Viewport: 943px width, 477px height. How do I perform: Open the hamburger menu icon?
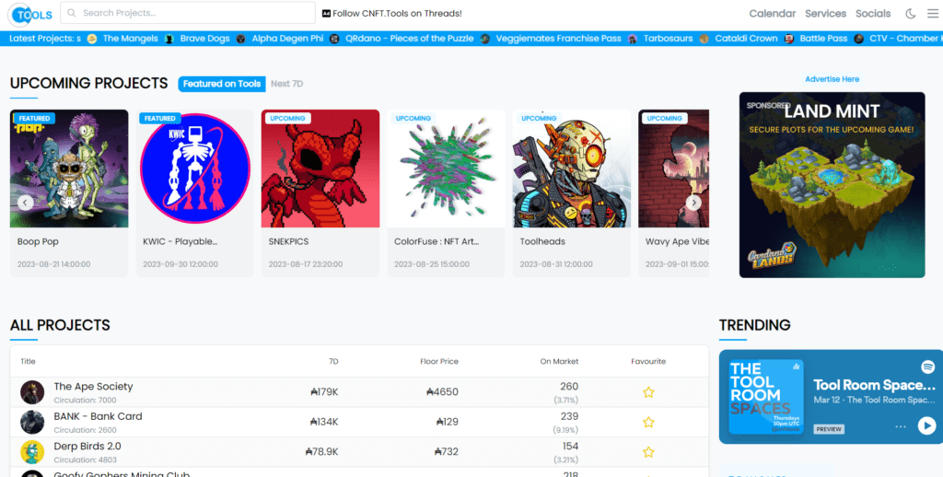[x=932, y=13]
